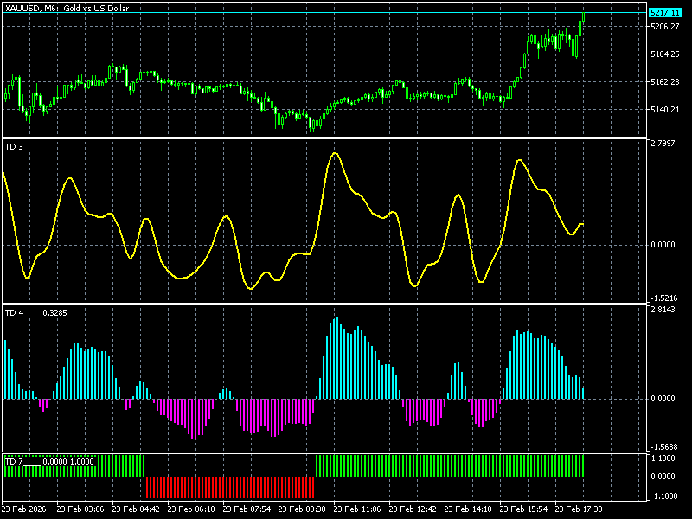Screen dimensions: 692x519
Task: Click TD 3 scale minimum -1.5216
Action: (x=663, y=298)
